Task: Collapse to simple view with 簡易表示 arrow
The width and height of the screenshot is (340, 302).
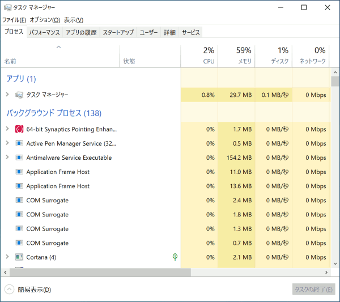Action: (x=9, y=290)
